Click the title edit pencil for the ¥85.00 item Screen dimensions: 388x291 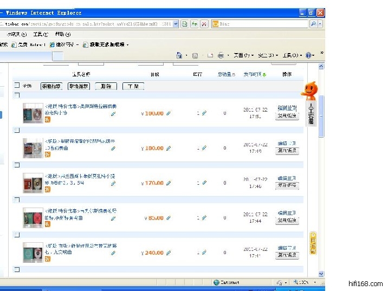click(x=113, y=218)
